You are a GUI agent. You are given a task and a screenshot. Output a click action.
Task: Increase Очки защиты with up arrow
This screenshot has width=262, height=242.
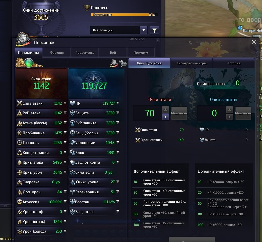click(x=230, y=110)
